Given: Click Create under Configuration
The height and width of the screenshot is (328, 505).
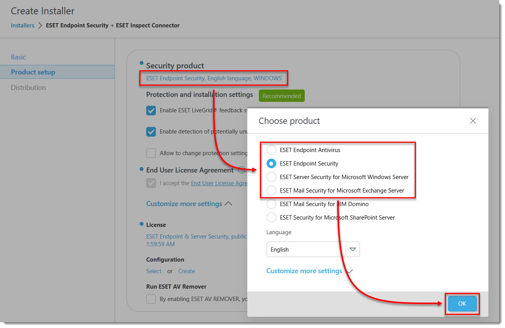Looking at the screenshot, I should click(x=187, y=271).
